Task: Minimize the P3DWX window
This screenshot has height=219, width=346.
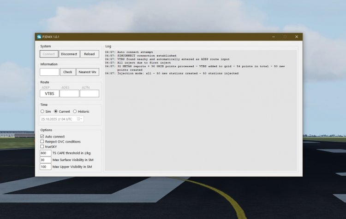Action: [x=273, y=37]
